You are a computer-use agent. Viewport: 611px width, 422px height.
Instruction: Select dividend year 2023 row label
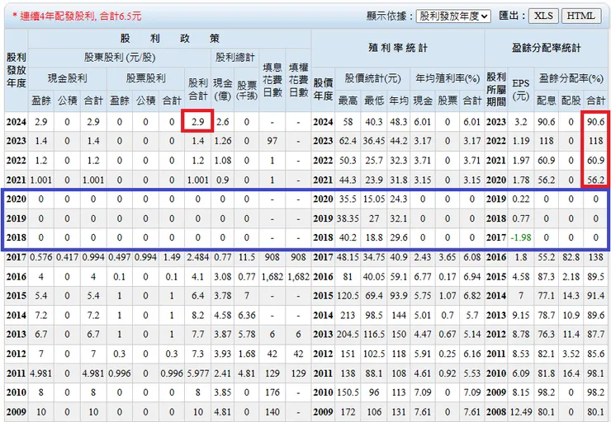16,141
